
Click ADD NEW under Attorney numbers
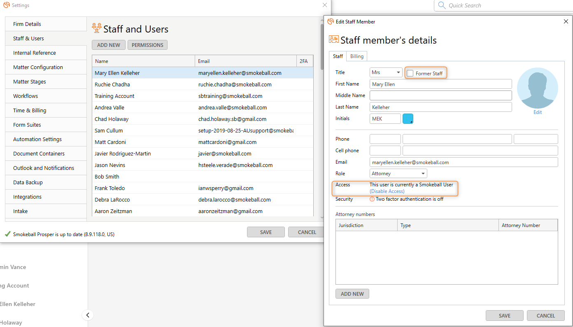coord(352,294)
